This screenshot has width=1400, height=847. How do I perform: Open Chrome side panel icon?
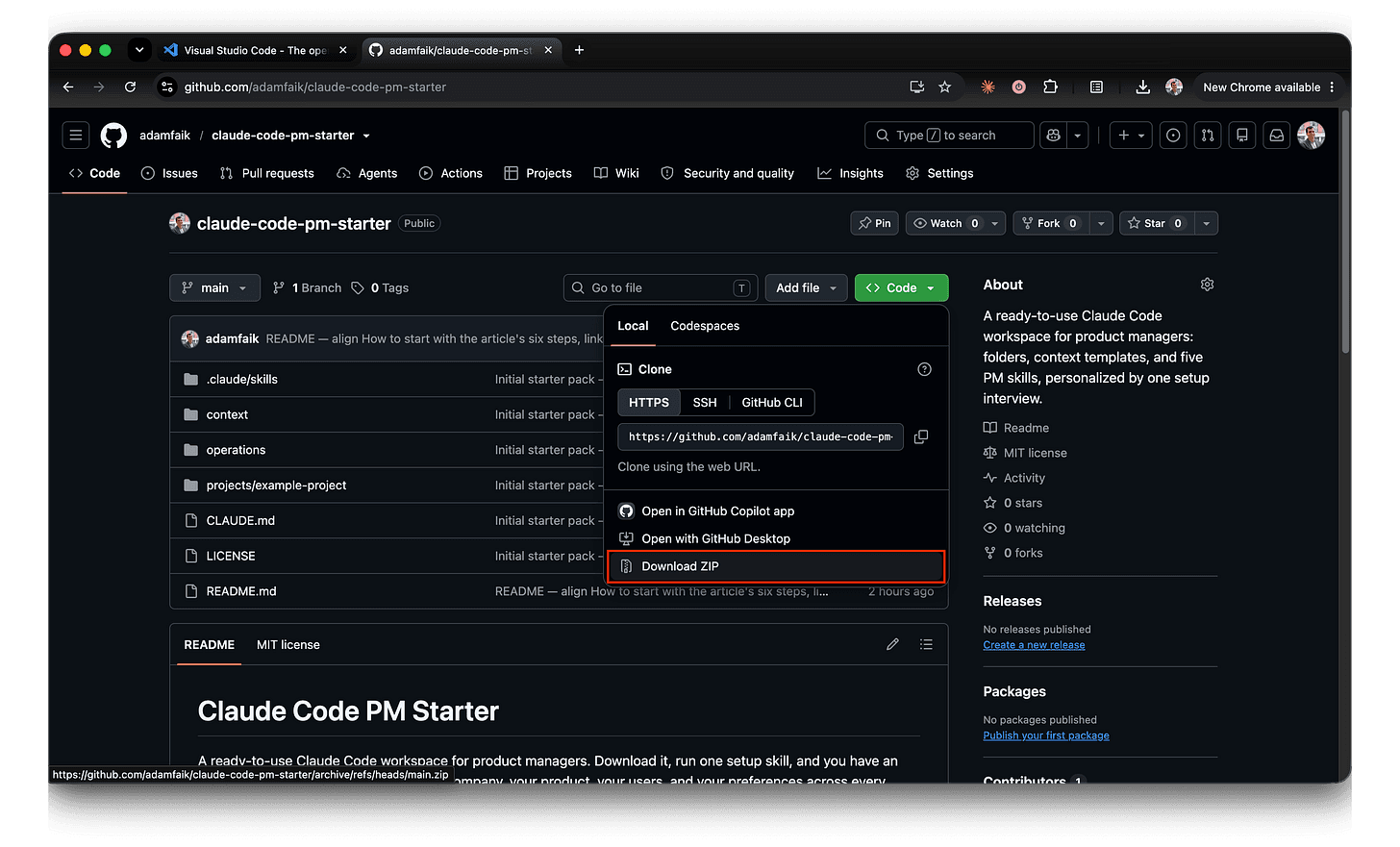point(1096,87)
